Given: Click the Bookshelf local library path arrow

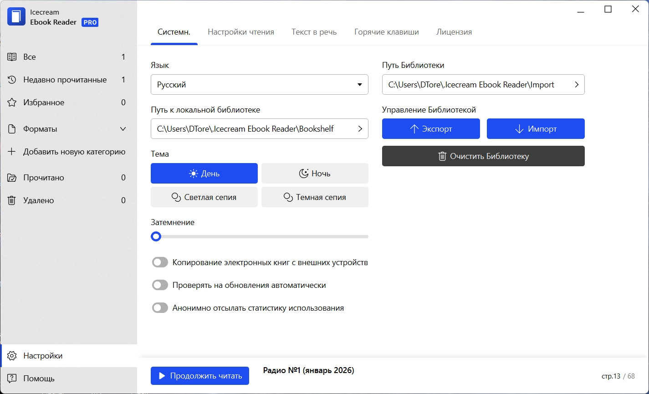Looking at the screenshot, I should [x=360, y=129].
